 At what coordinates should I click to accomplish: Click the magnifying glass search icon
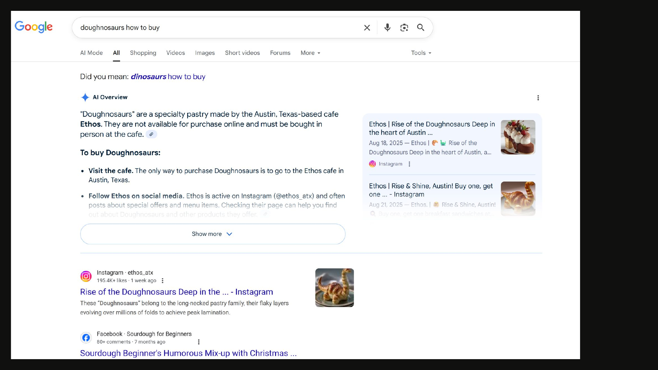[420, 28]
